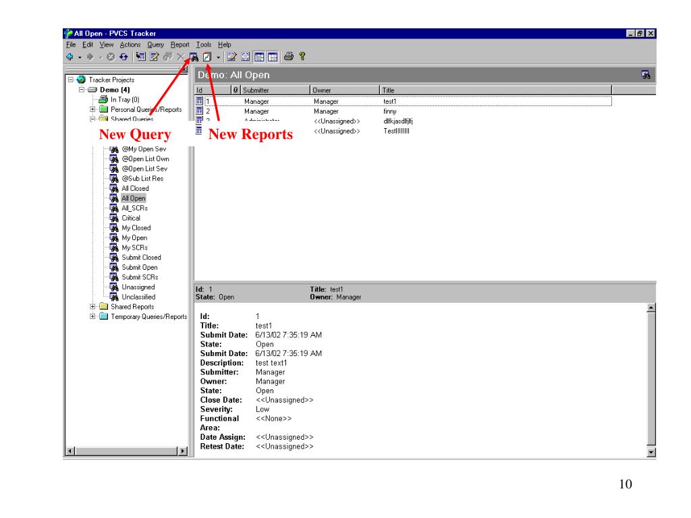The height and width of the screenshot is (518, 691).
Task: Open the Query menu
Action: point(156,45)
